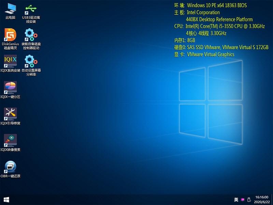This screenshot has height=205, width=273.
Task: Open the safely remove USB tray icon
Action: (x=249, y=200)
